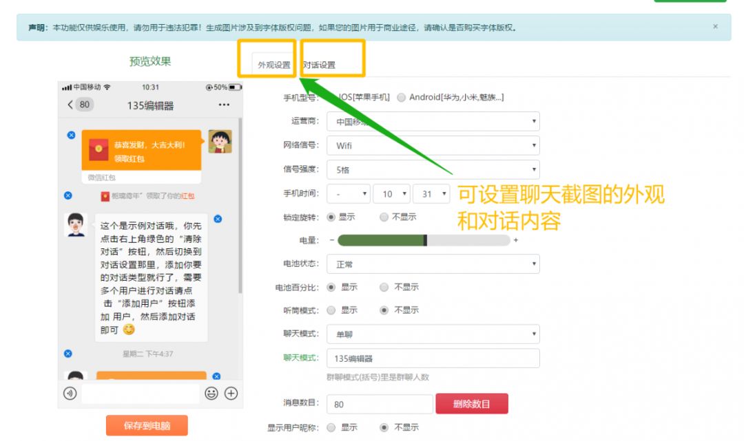Click the 消息数目 field showing 80
This screenshot has width=744, height=441.
[380, 404]
